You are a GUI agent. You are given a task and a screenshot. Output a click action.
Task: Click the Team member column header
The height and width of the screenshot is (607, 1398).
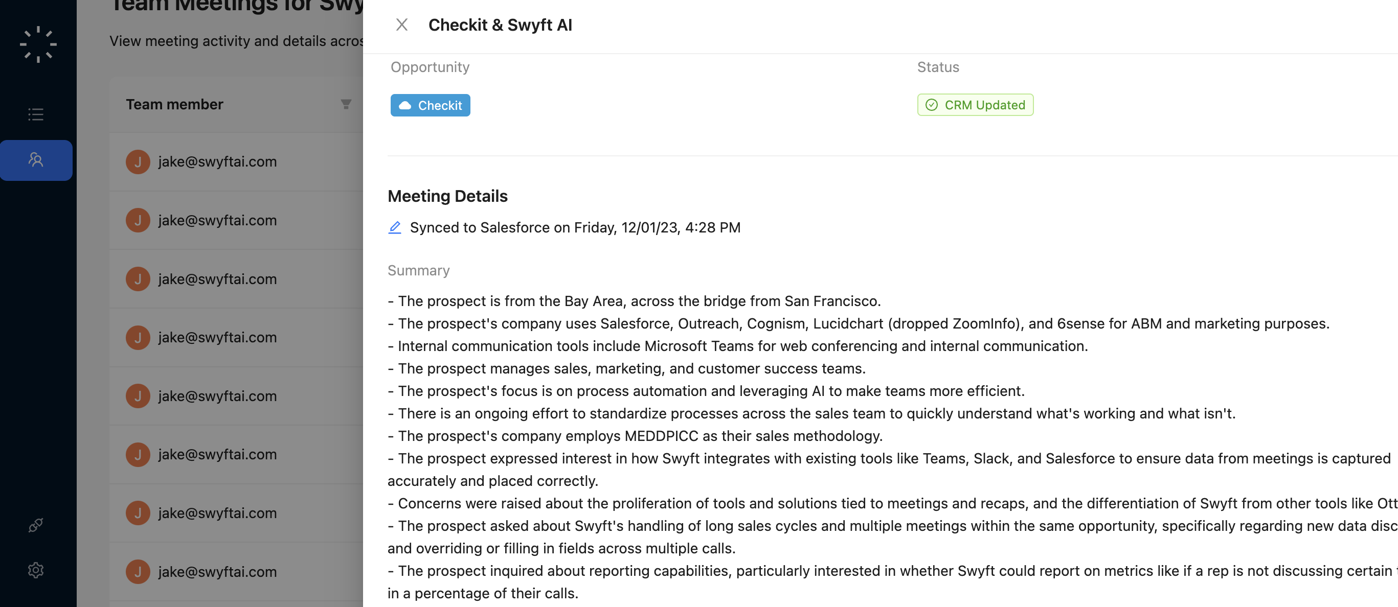click(175, 104)
